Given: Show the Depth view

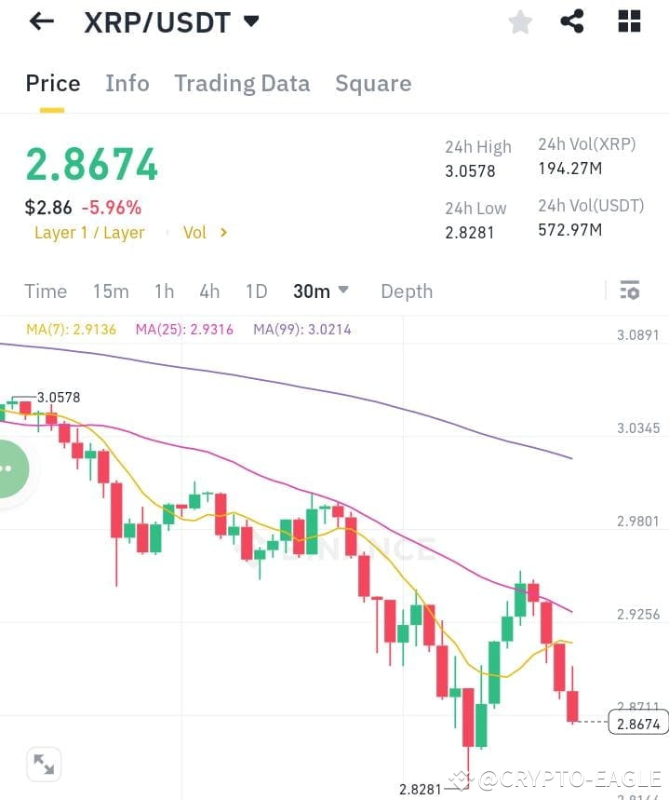Looking at the screenshot, I should (x=407, y=291).
